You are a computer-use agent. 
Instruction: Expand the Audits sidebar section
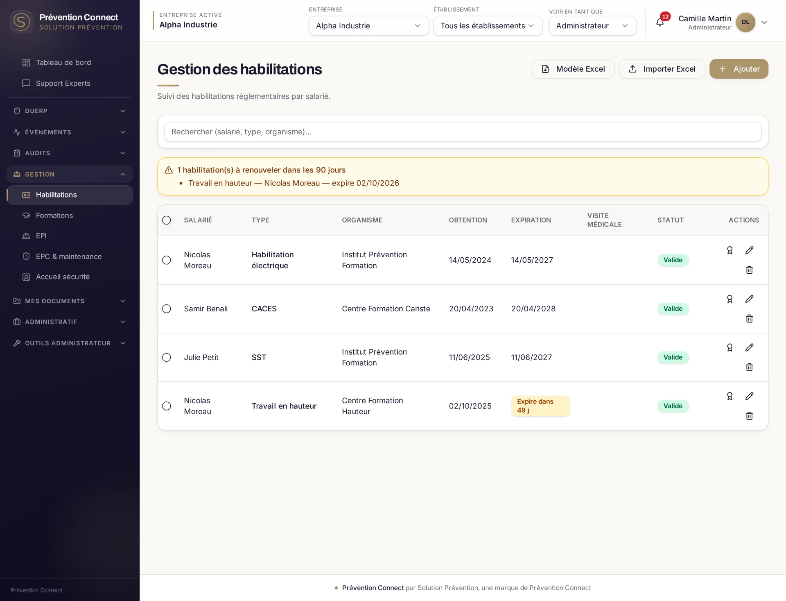click(70, 153)
